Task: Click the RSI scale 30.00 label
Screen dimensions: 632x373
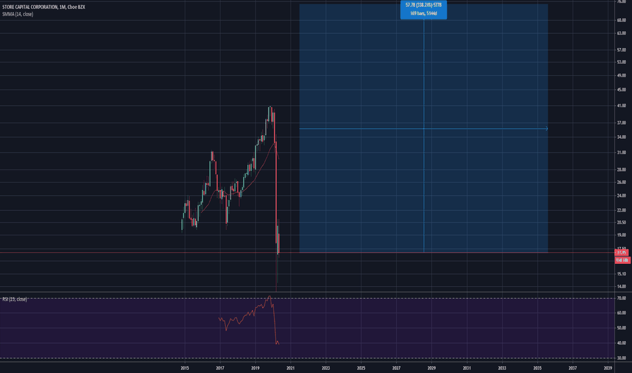Action: [621, 358]
